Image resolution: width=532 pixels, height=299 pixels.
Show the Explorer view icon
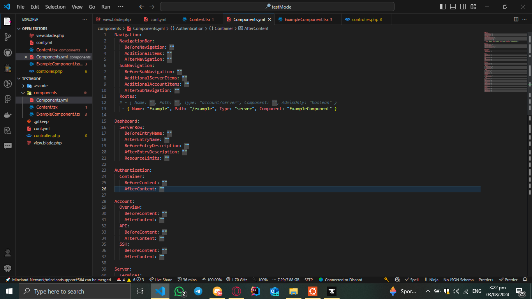[7, 21]
